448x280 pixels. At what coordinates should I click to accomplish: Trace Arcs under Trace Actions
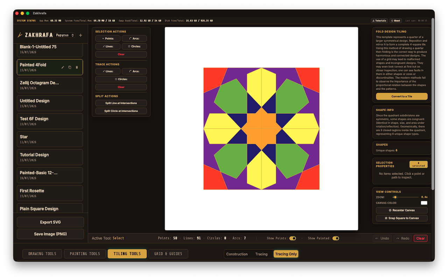134,71
